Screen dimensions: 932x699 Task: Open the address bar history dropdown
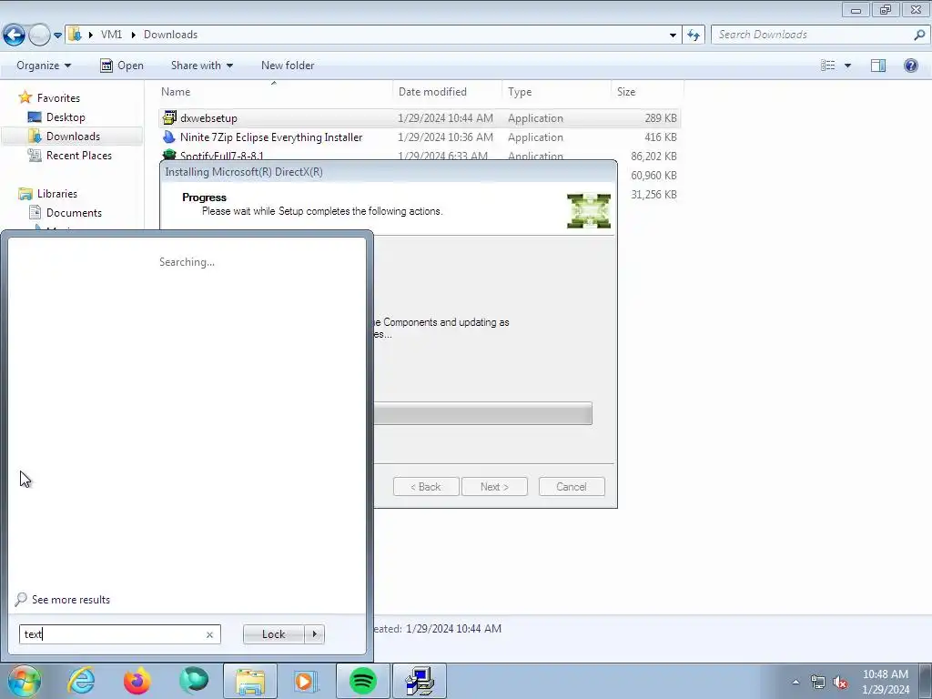click(673, 35)
